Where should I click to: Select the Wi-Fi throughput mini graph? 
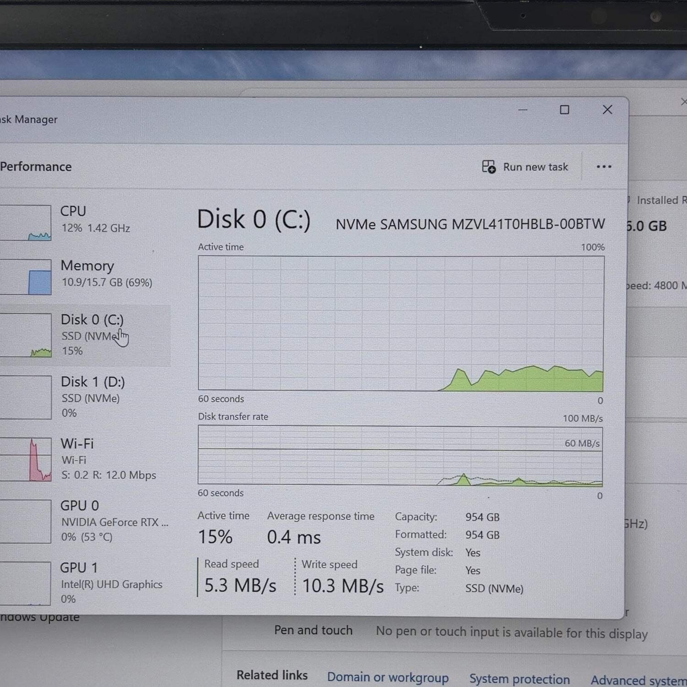26,459
